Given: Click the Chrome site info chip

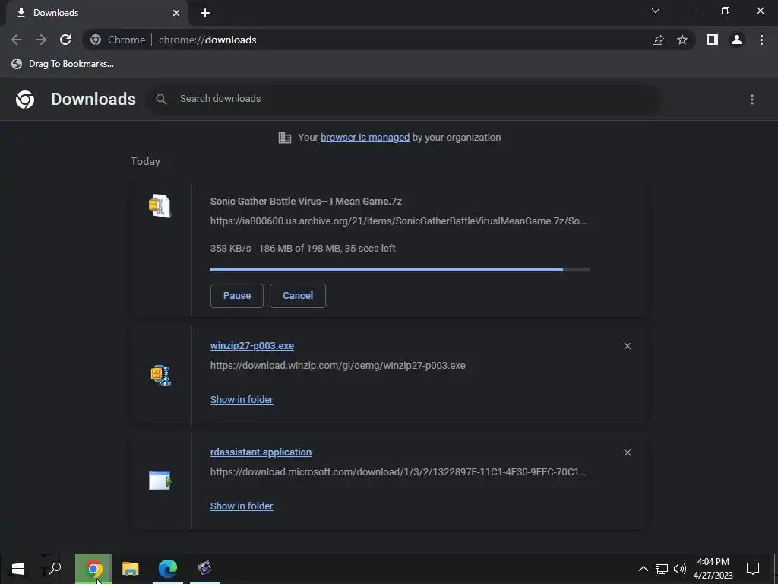Looking at the screenshot, I should tap(118, 40).
